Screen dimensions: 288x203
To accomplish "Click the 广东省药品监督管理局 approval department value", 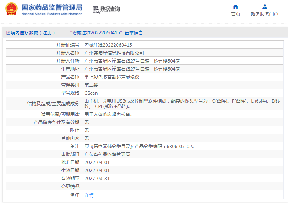I will (107, 155).
